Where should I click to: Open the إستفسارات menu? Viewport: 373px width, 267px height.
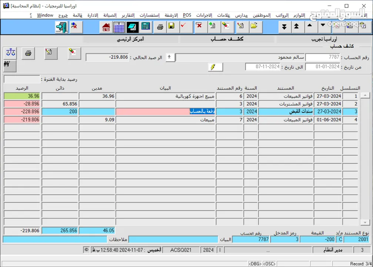(149, 15)
